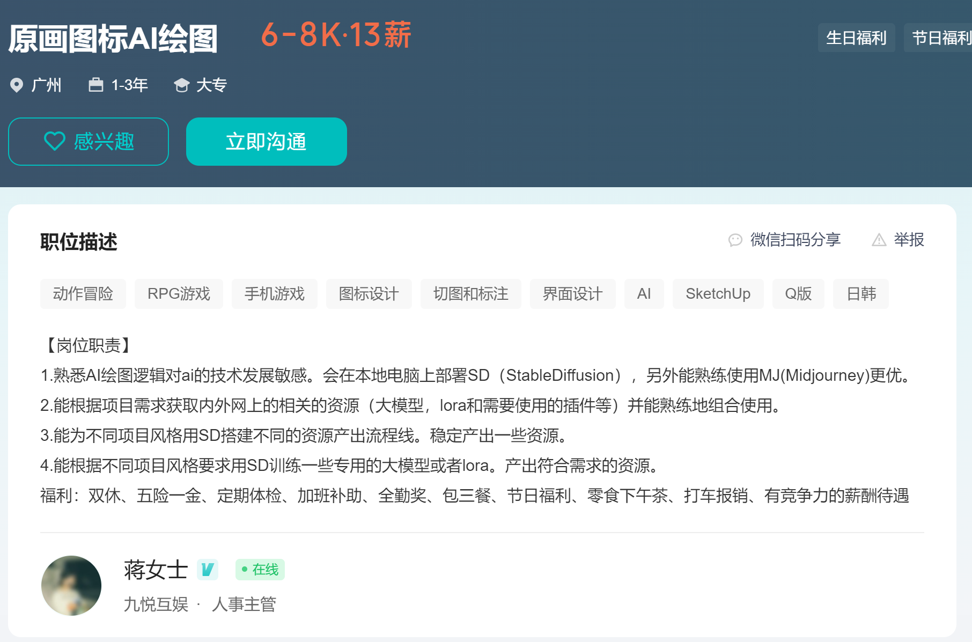Screen dimensions: 972x642
Task: Click the warning triangle icon beside 举报
Action: 879,240
